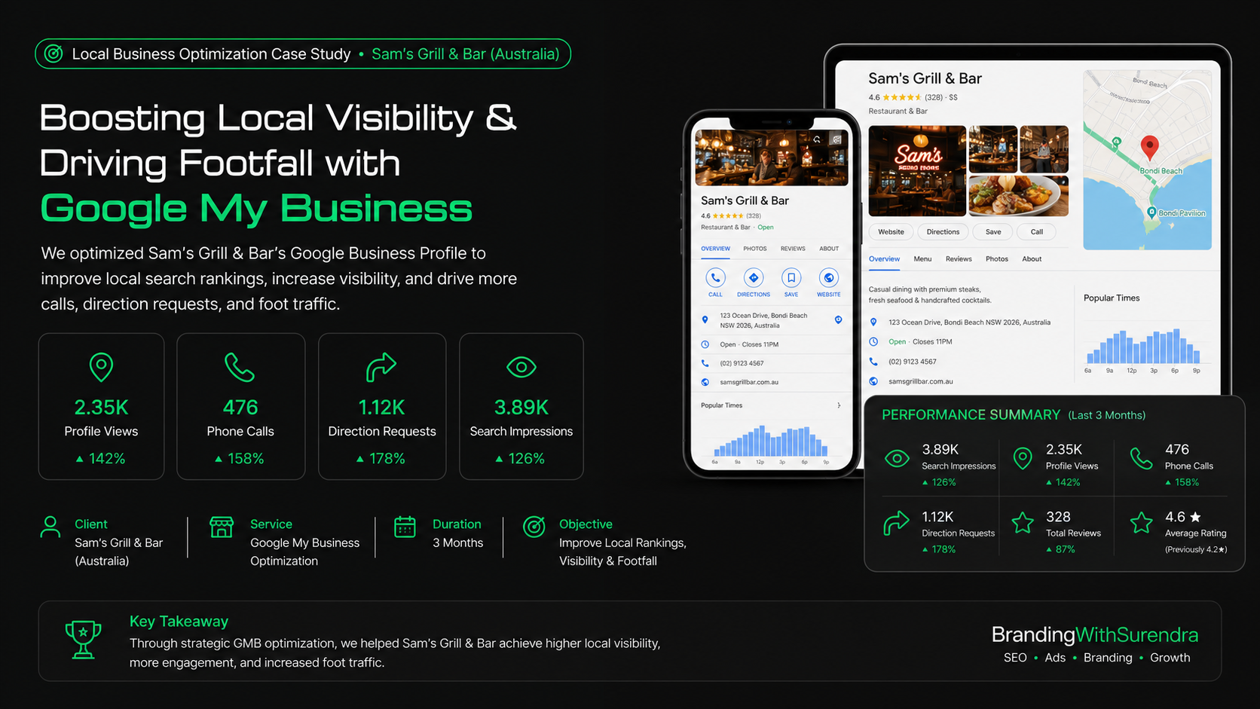Click the person icon beside Client label
This screenshot has width=1260, height=709.
(x=50, y=527)
